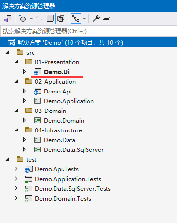Toggle the Show All Files button
This screenshot has width=177, height=223.
coord(61,19)
